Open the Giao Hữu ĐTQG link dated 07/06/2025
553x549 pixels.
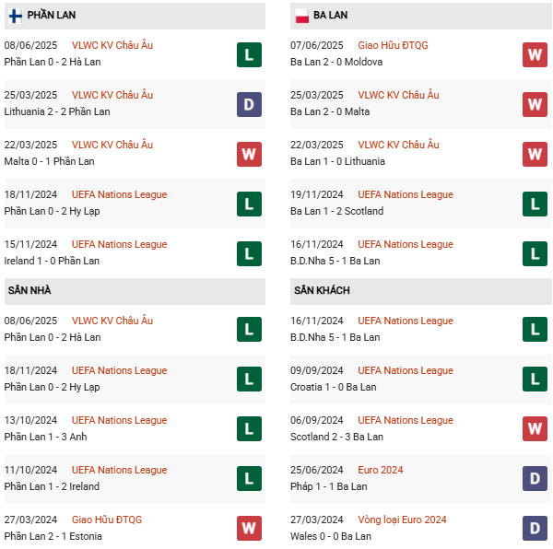coord(393,45)
